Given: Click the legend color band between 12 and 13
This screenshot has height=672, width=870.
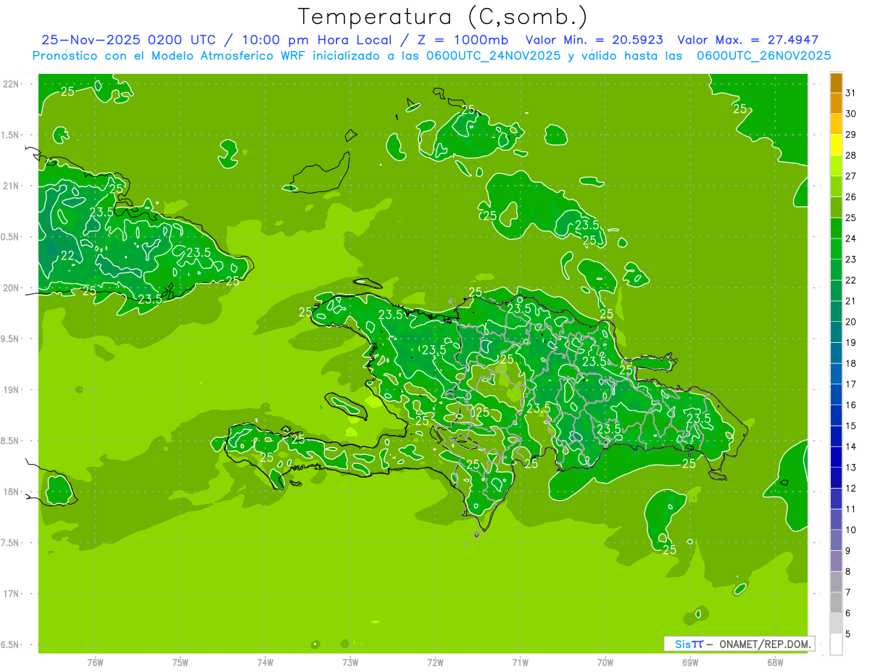Looking at the screenshot, I should pyautogui.click(x=836, y=478).
